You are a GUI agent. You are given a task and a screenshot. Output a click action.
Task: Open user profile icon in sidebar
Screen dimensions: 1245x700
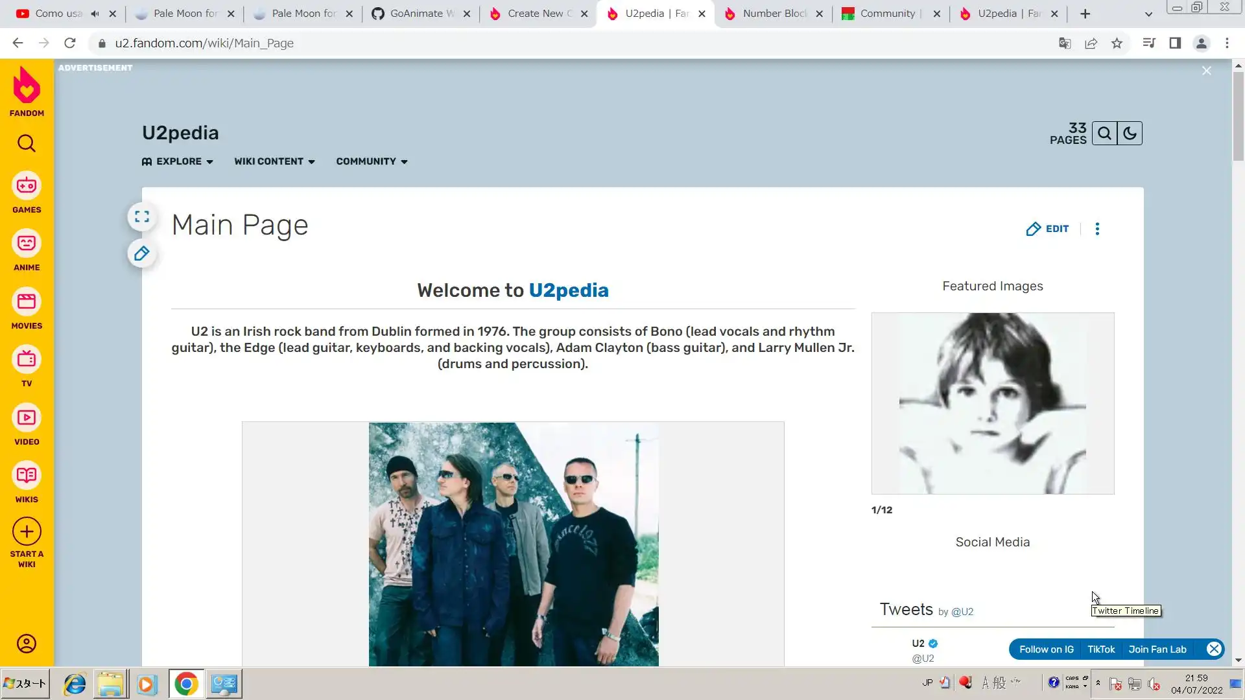27,644
